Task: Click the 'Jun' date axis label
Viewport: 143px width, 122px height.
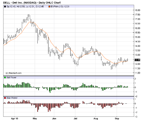Action: [54, 119]
